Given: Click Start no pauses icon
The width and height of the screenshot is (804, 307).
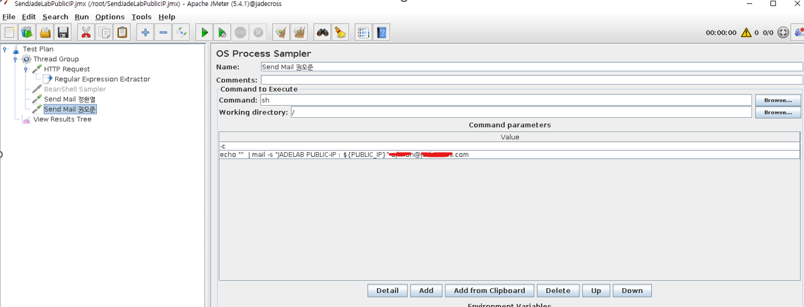Looking at the screenshot, I should point(222,32).
